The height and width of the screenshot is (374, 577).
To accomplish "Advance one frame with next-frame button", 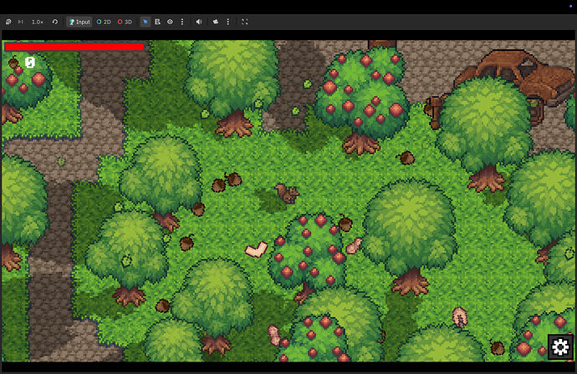I will click(21, 22).
